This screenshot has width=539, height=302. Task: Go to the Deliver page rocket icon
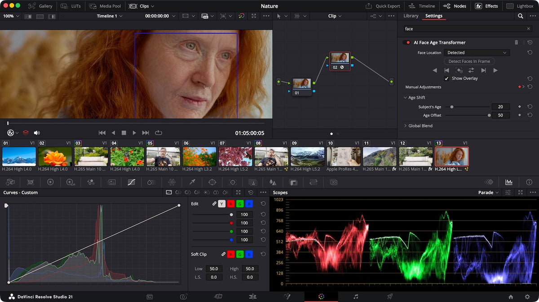click(390, 297)
